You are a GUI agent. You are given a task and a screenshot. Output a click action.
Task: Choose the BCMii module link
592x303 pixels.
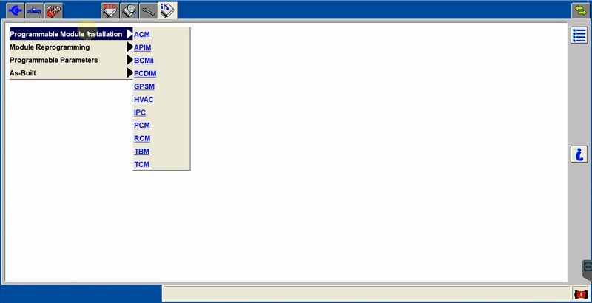(144, 61)
